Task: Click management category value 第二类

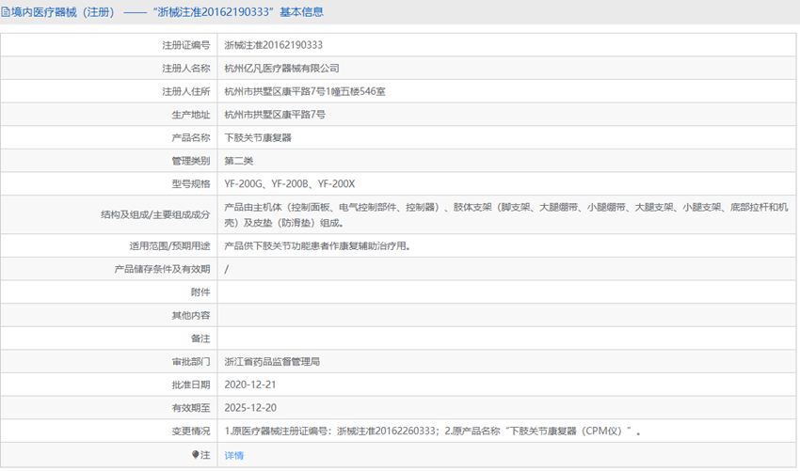Action: [x=239, y=161]
